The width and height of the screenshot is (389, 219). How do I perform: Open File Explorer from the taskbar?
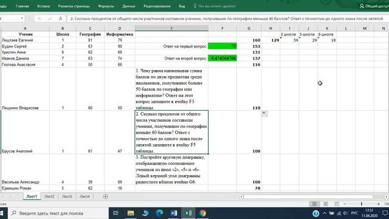point(131,213)
